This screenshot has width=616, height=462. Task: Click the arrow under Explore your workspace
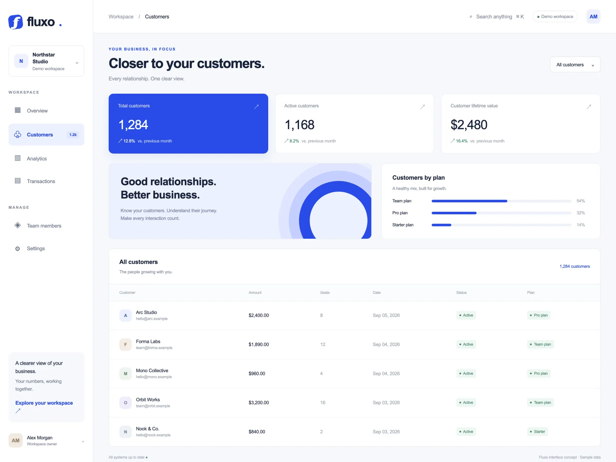point(18,411)
